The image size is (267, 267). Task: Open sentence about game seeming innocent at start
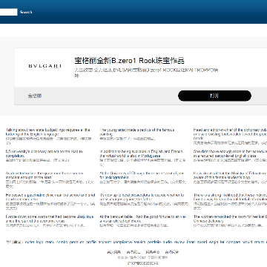(44, 175)
